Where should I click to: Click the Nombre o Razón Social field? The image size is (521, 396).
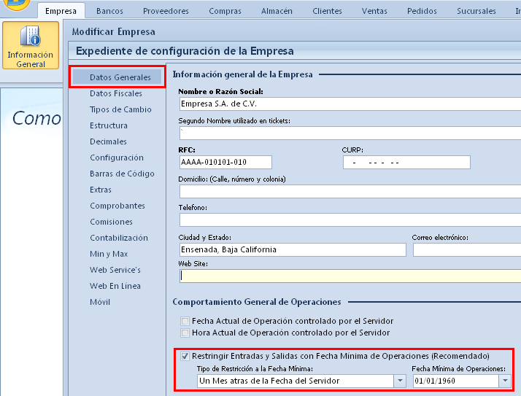[x=349, y=104]
